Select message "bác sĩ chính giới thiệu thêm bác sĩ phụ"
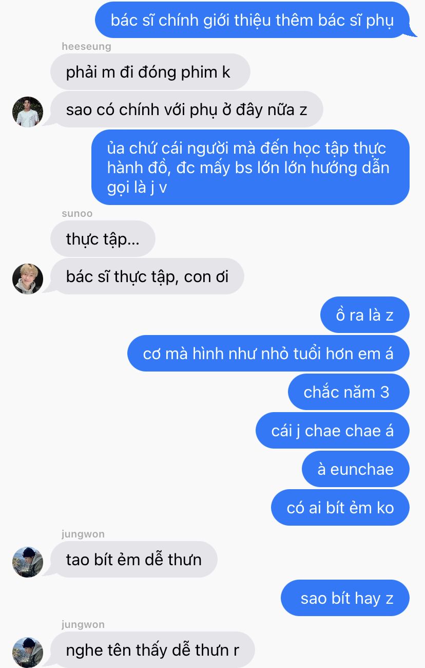Viewport: 425px width, 668px height. coord(253,20)
